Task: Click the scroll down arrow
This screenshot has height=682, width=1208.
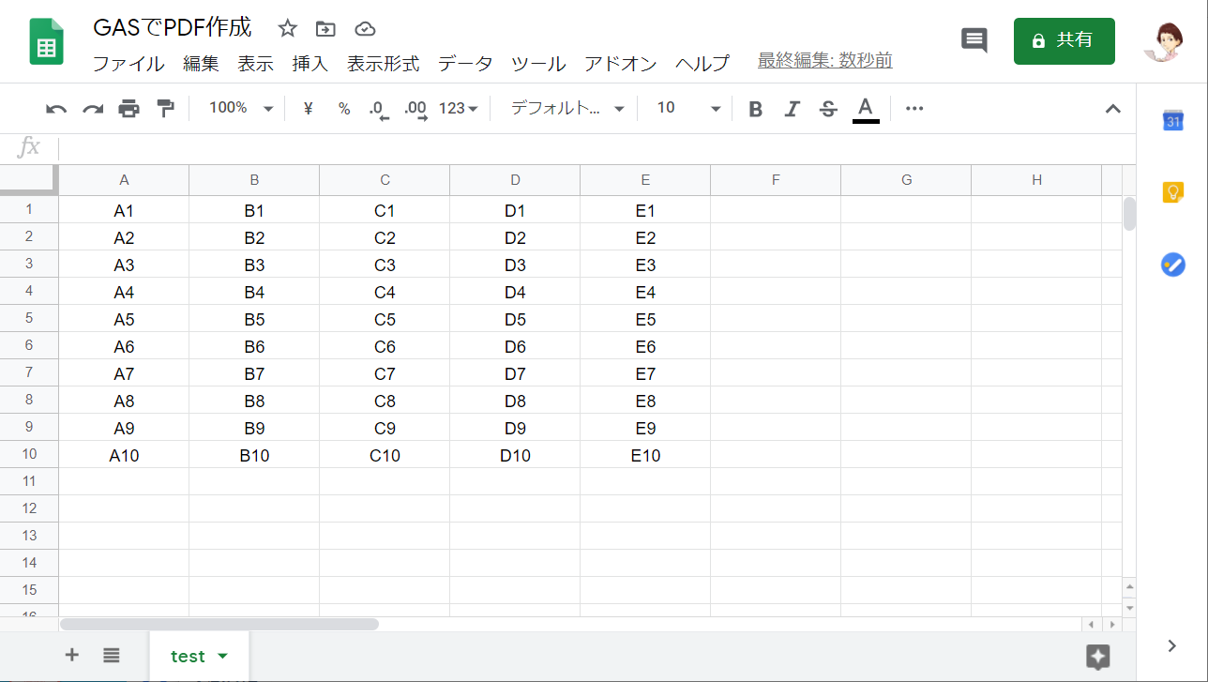Action: (1129, 607)
